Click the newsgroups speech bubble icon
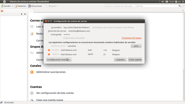 point(32,53)
